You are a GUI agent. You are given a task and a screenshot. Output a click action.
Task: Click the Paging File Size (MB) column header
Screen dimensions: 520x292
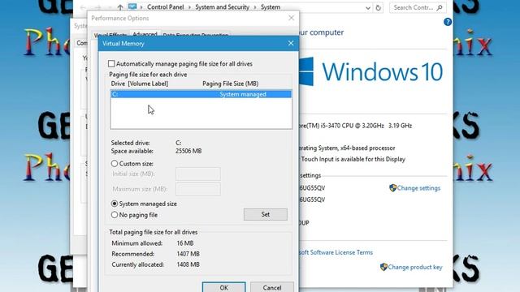(231, 84)
